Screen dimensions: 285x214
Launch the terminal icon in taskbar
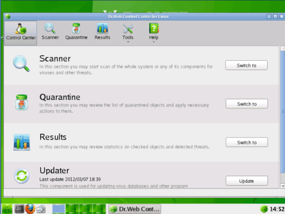(x=19, y=209)
